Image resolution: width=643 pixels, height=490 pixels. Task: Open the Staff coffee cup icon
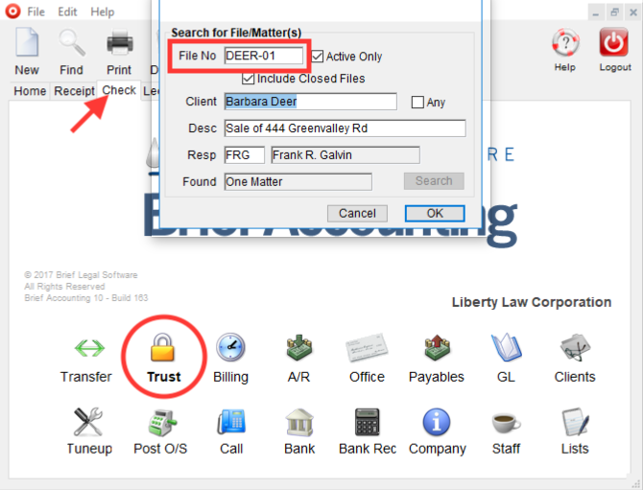click(x=506, y=422)
